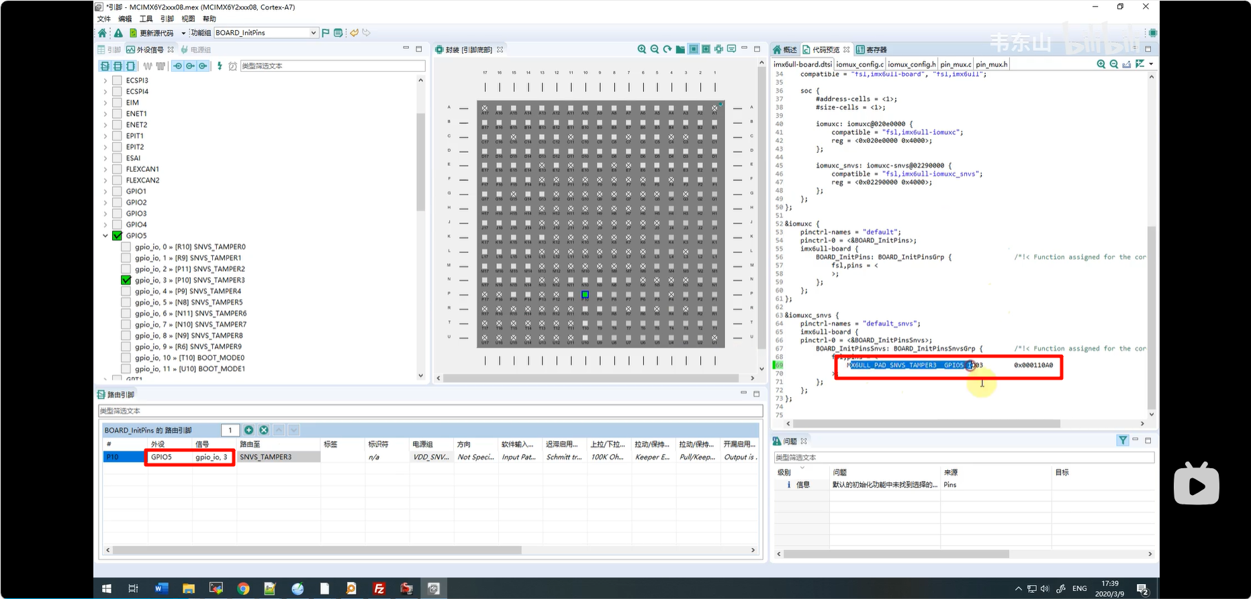Click the yellow undo arrow icon
Image resolution: width=1251 pixels, height=599 pixels.
[354, 33]
